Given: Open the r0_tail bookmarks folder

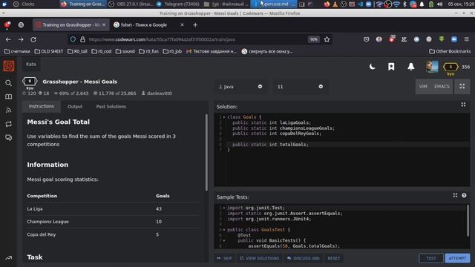Looking at the screenshot, I should (77, 51).
